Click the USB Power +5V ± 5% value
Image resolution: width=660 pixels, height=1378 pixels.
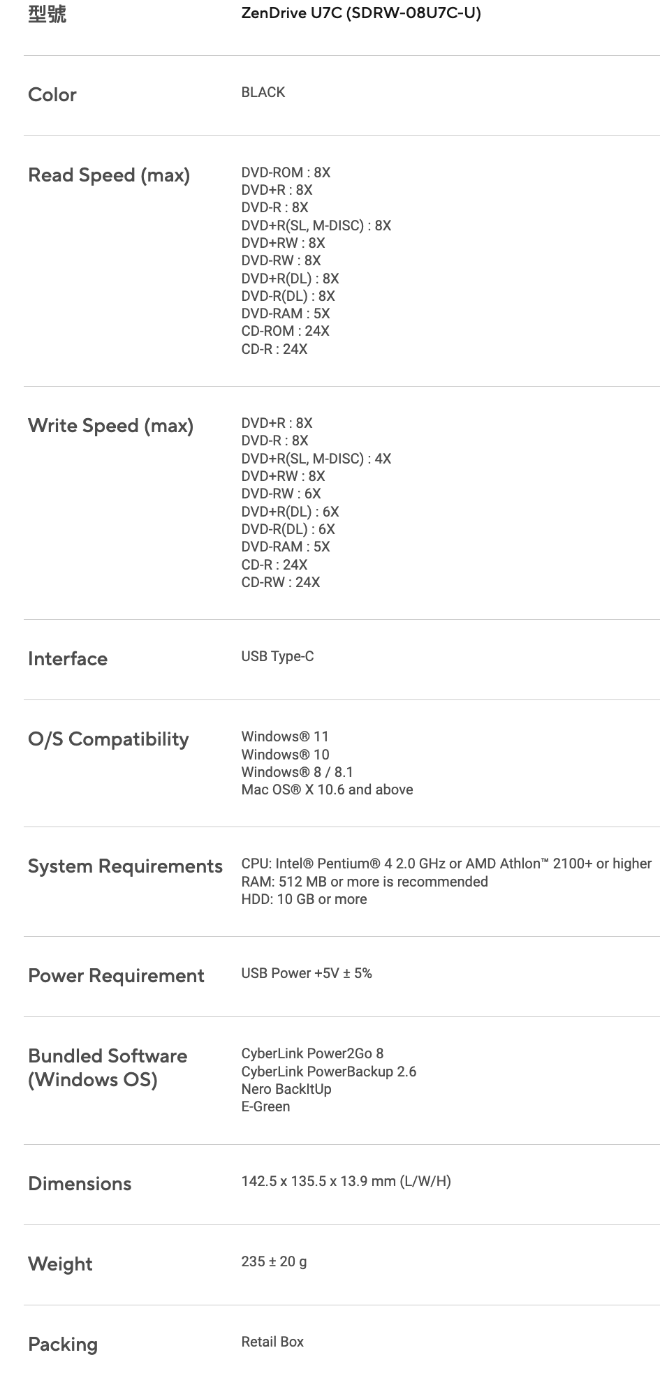[307, 973]
